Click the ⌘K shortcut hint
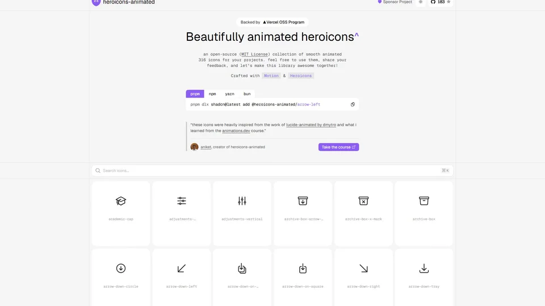The width and height of the screenshot is (545, 306). coord(445,171)
